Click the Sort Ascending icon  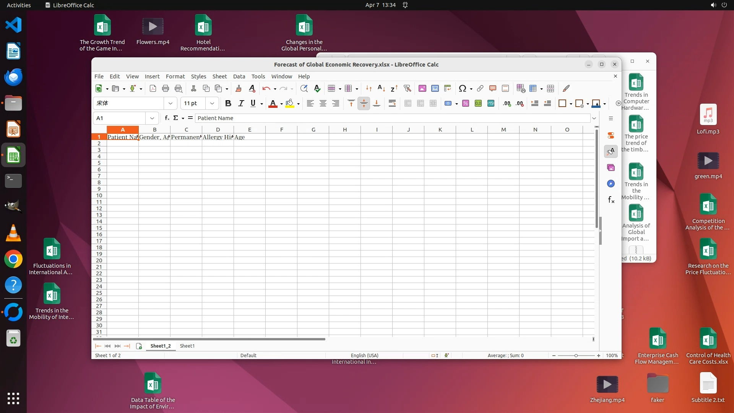tap(381, 89)
